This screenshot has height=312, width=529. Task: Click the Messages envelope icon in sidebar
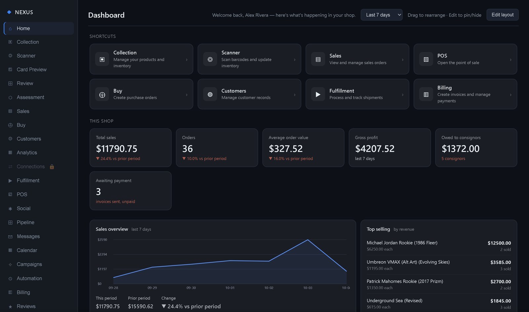click(x=10, y=237)
